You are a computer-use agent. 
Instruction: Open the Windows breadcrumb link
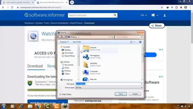coord(29,23)
